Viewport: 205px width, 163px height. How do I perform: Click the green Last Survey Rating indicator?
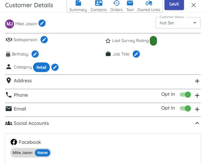click(x=153, y=41)
